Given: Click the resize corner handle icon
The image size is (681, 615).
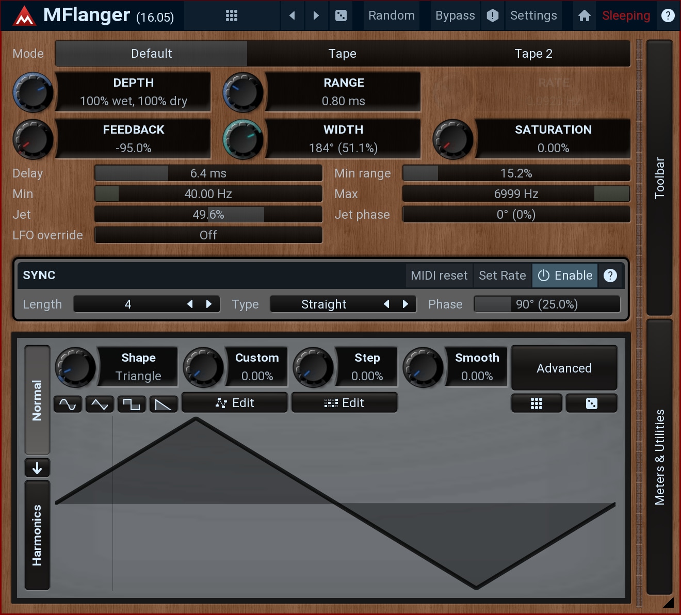Looking at the screenshot, I should [x=669, y=602].
